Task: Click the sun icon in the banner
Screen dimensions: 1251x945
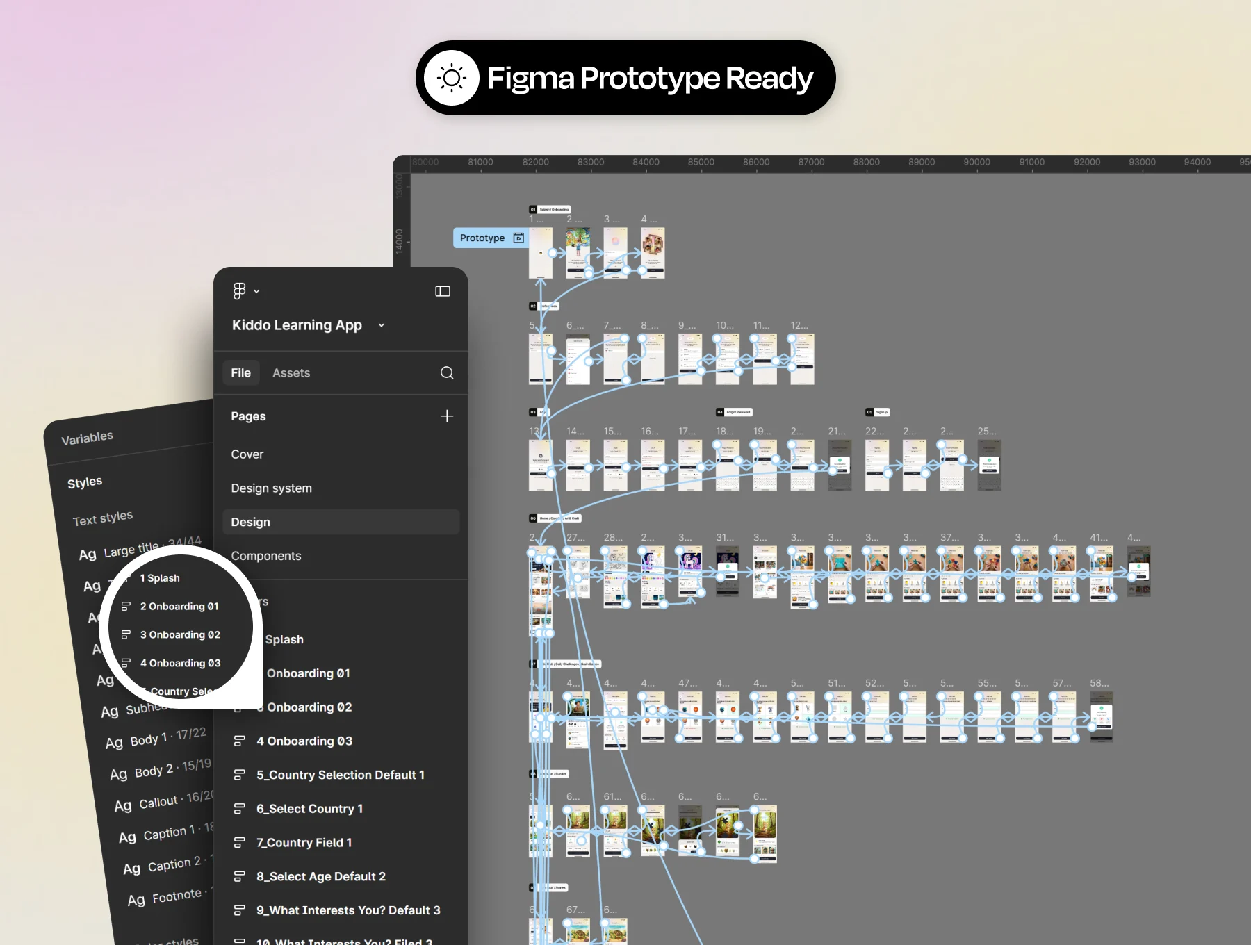Action: [x=452, y=78]
